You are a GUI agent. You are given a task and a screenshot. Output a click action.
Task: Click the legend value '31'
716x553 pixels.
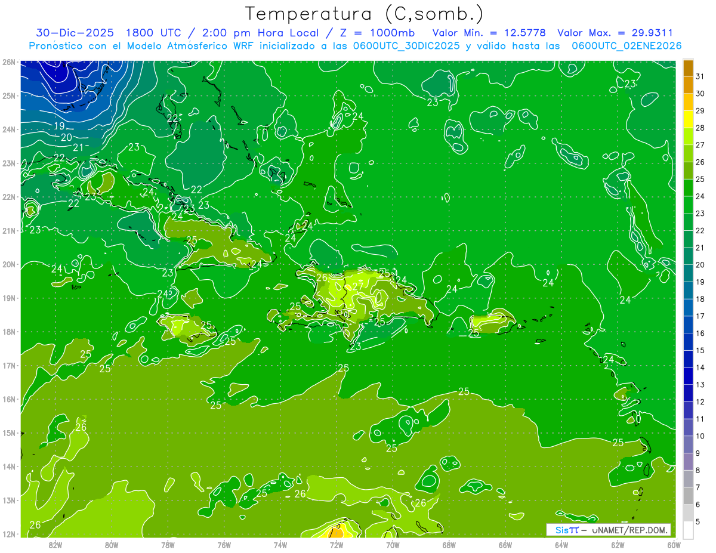click(700, 76)
